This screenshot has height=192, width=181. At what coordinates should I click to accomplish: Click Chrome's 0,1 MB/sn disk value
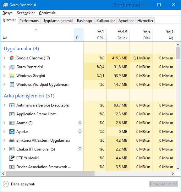[142, 58]
